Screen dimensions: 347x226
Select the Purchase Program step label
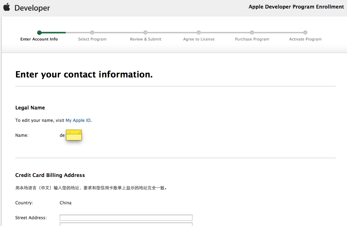click(252, 39)
